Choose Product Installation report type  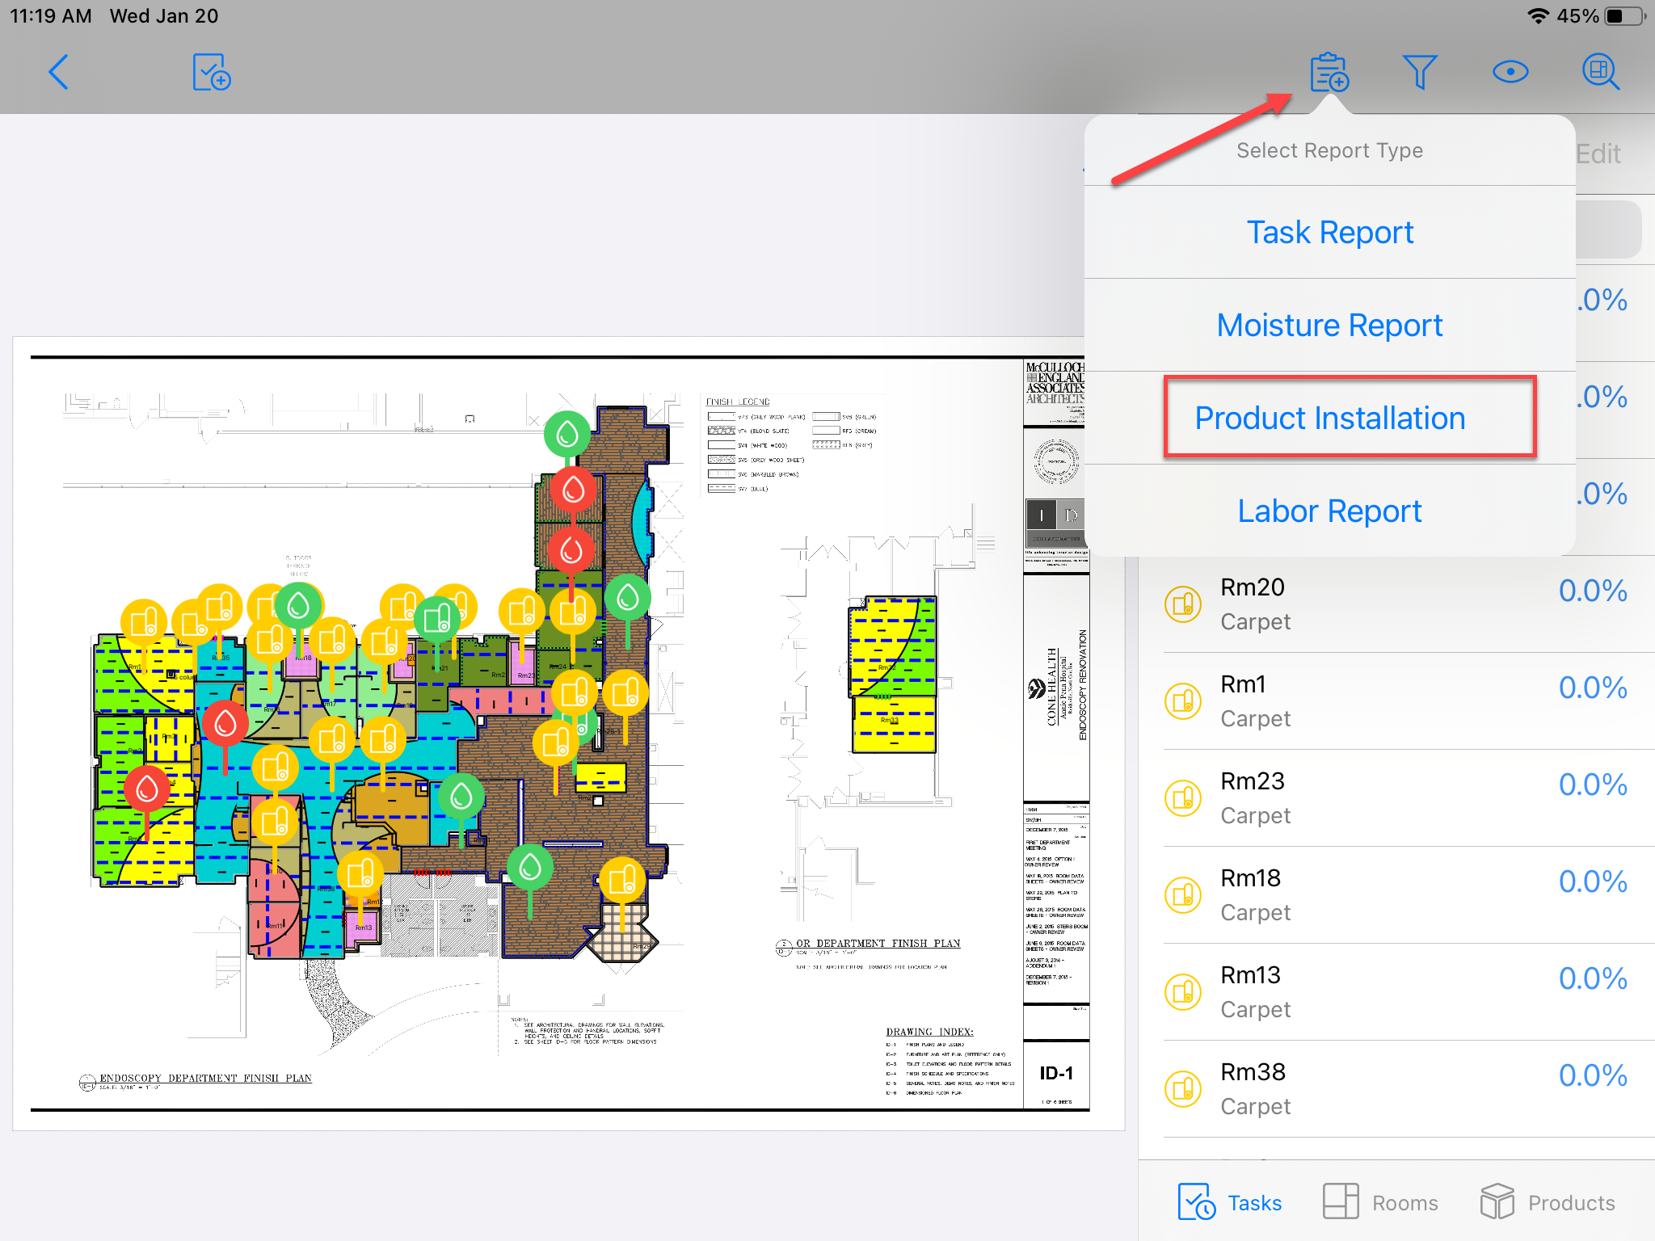tap(1329, 419)
